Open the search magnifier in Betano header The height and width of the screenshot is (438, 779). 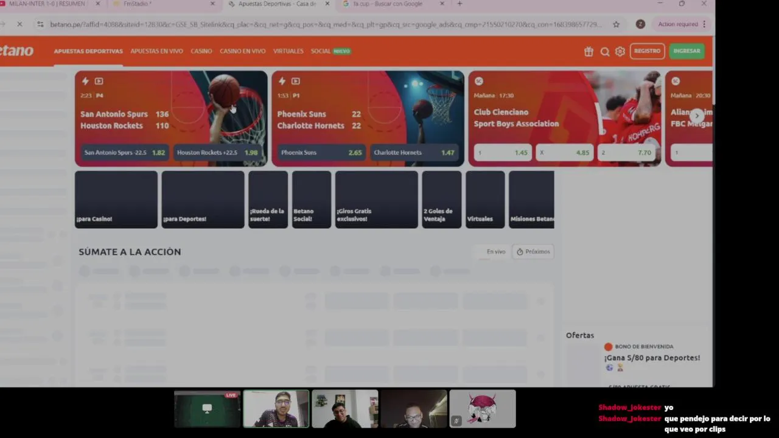605,52
